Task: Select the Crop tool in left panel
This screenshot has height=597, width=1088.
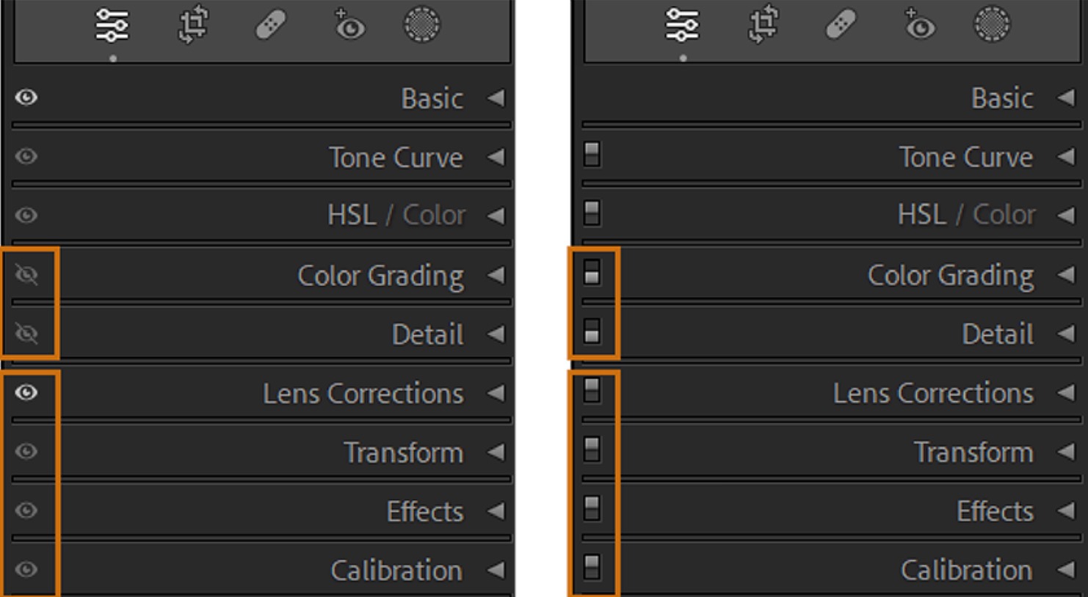Action: [x=193, y=25]
